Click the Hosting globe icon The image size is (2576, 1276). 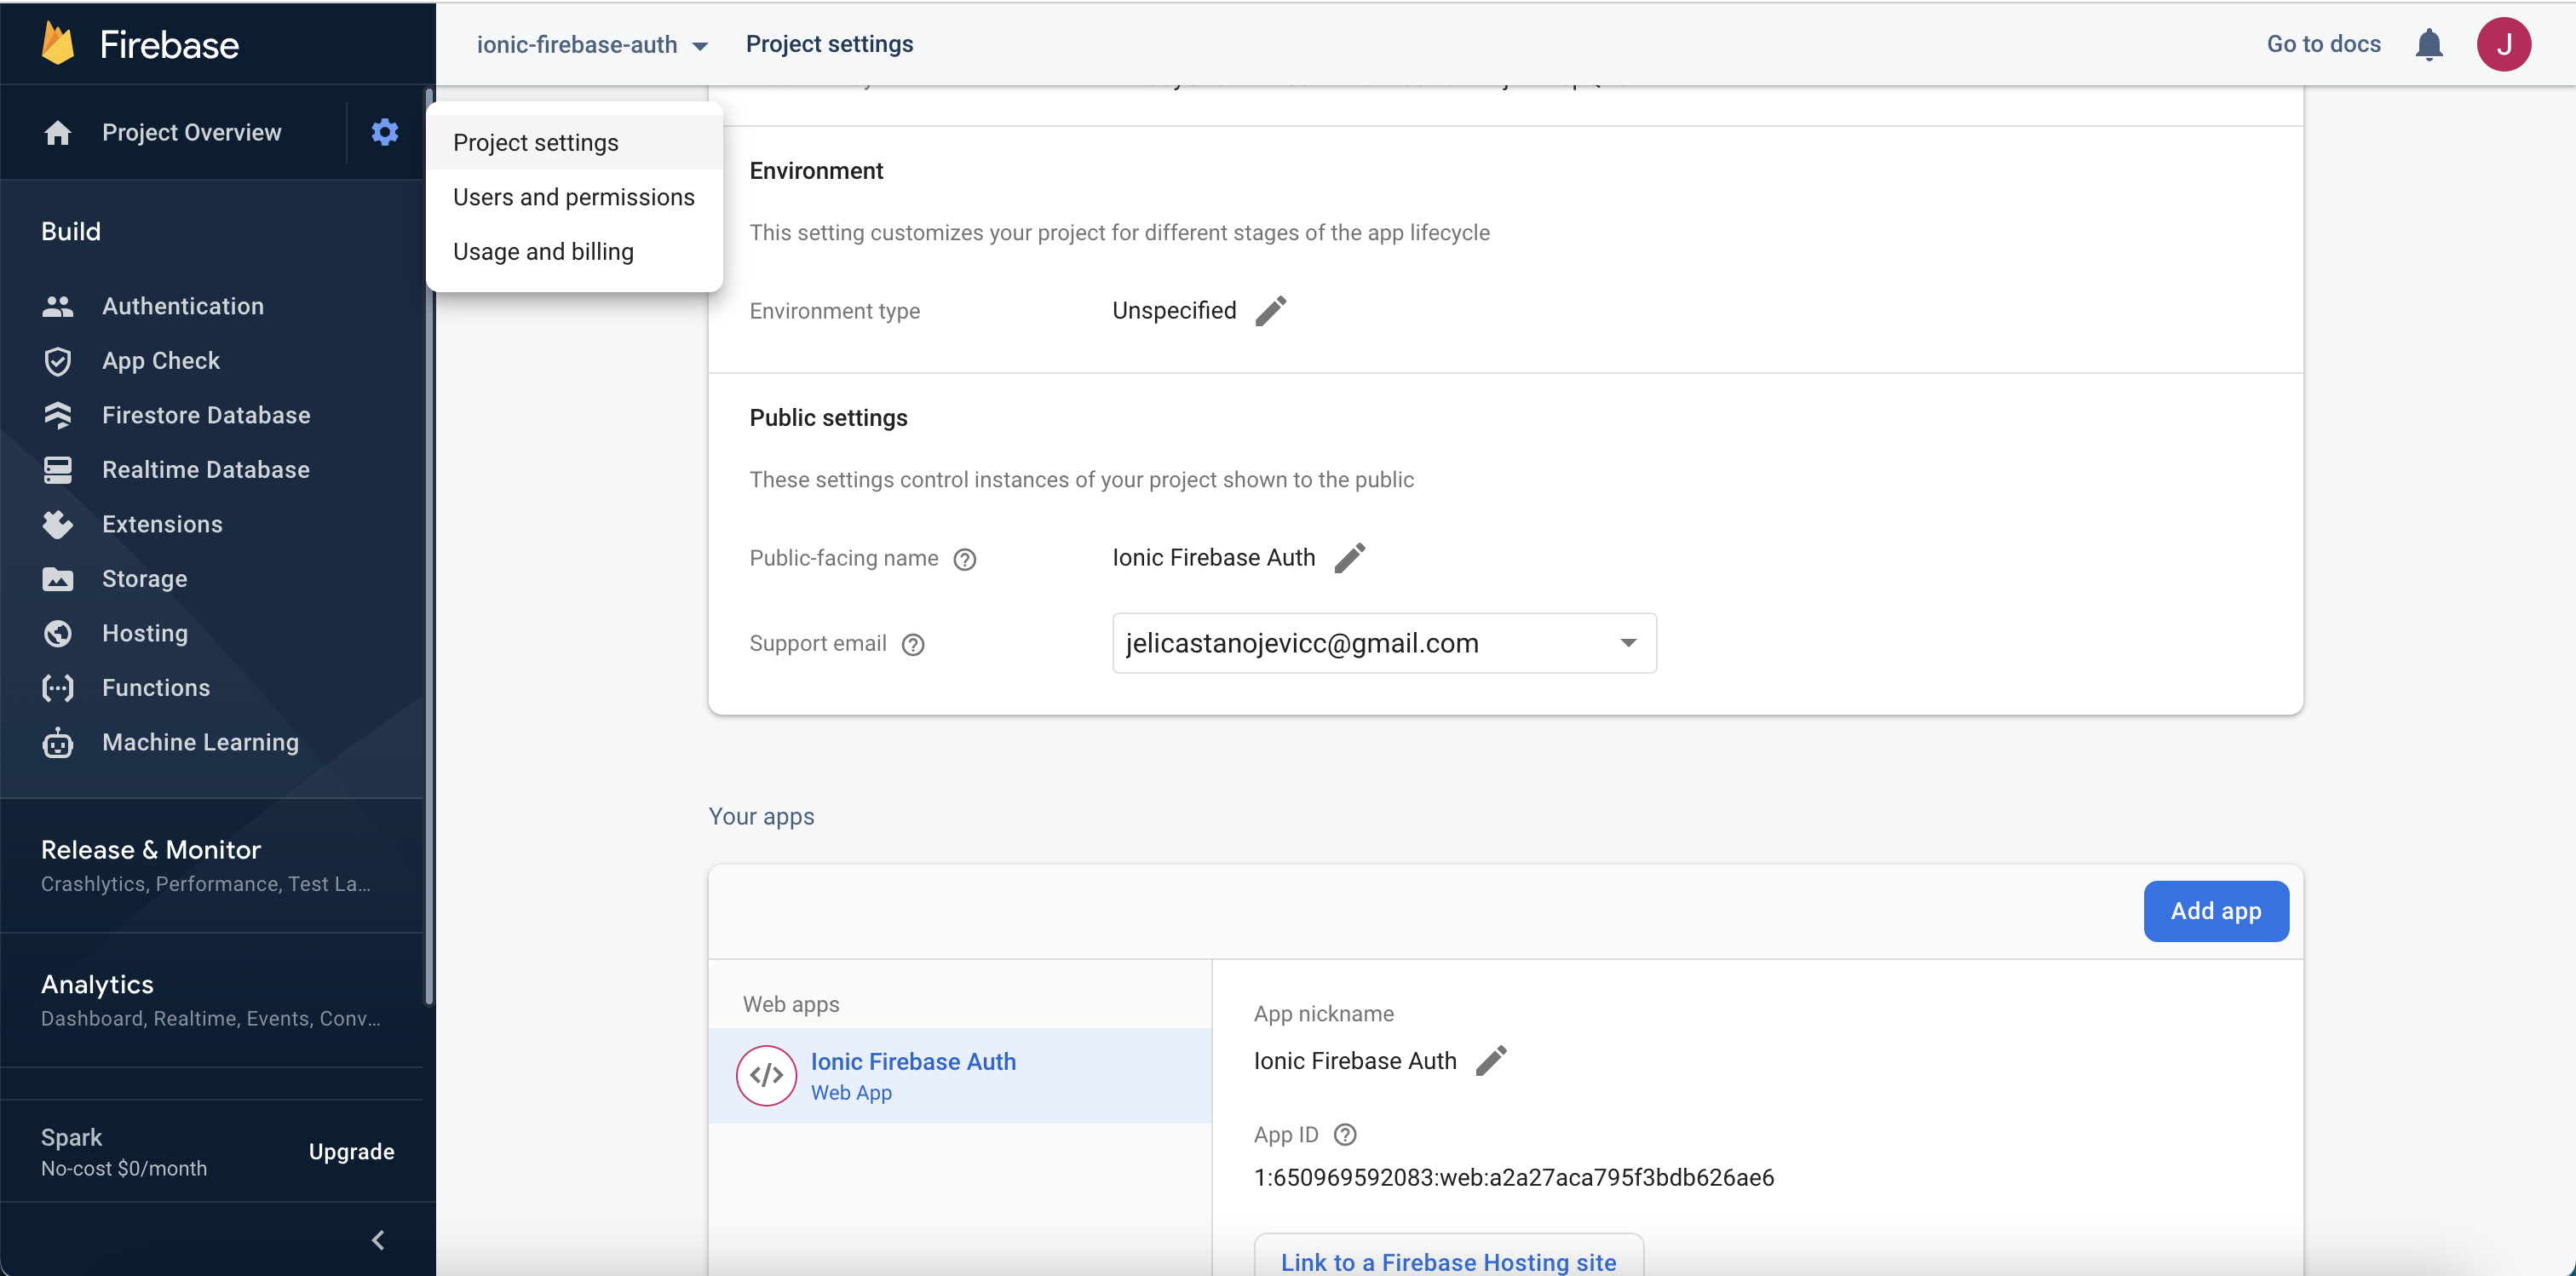(58, 633)
